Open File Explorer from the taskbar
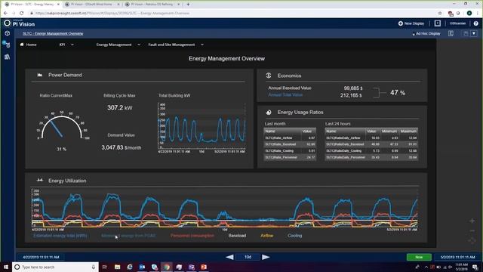The image size is (483, 272). [x=118, y=267]
